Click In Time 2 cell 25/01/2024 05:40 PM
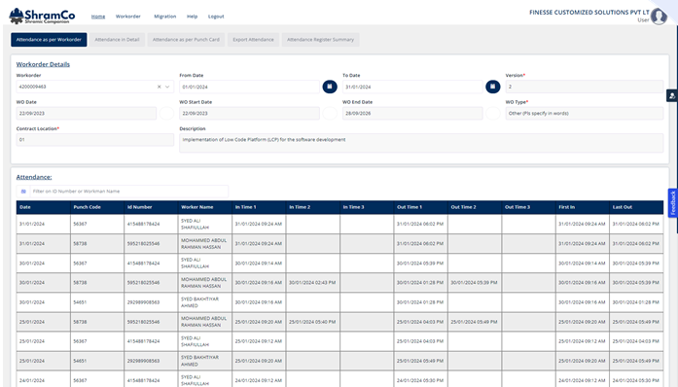The height and width of the screenshot is (387, 678). pos(312,322)
